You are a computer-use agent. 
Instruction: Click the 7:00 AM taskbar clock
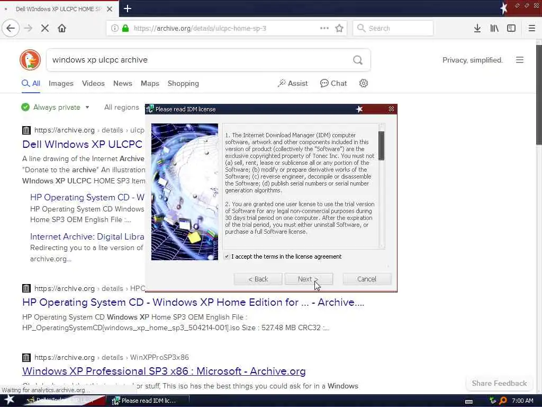pos(522,401)
